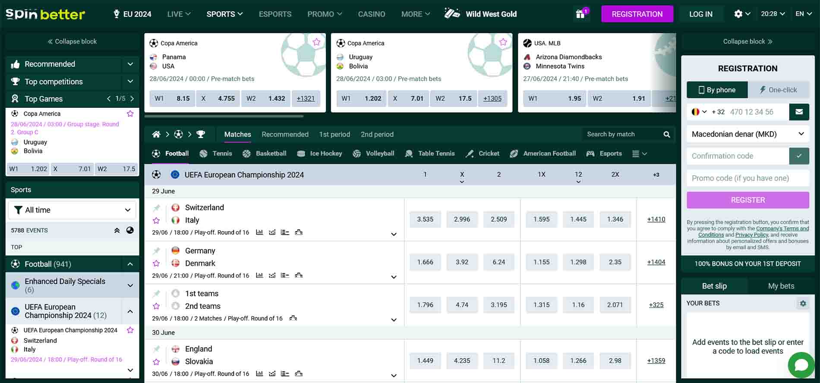
Task: Click the search magnifier icon
Action: coord(667,135)
